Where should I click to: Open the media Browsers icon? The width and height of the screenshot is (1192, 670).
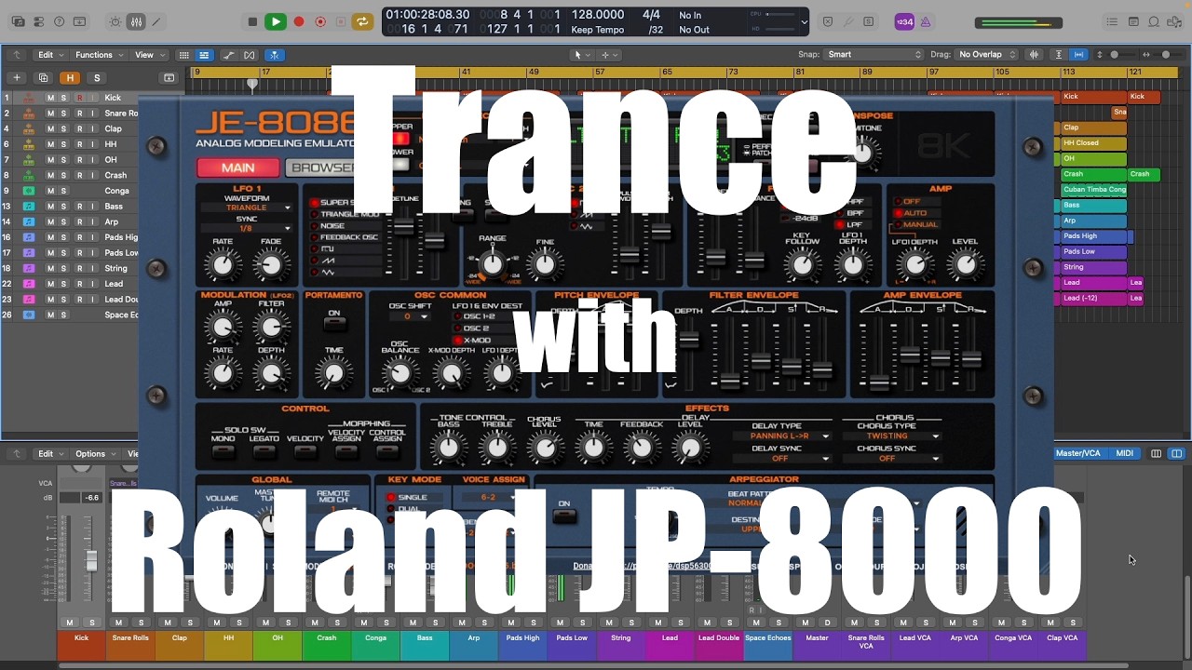click(1174, 21)
